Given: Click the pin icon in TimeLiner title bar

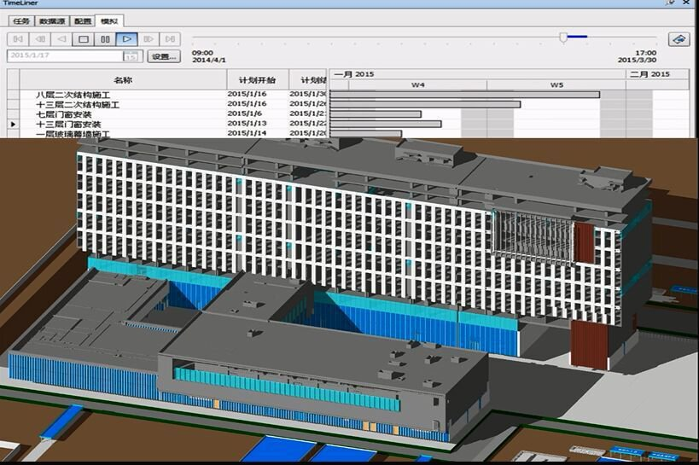Looking at the screenshot, I should click(x=670, y=3).
